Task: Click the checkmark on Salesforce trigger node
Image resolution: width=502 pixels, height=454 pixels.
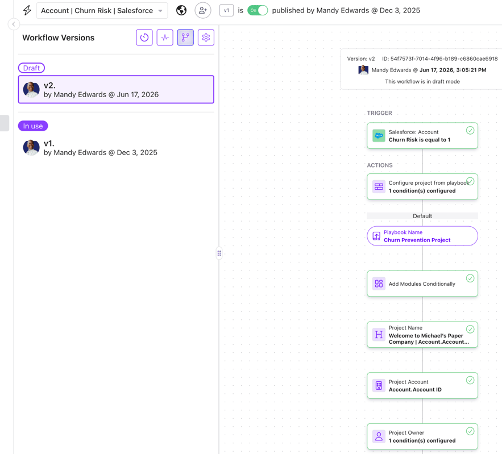Action: pyautogui.click(x=470, y=130)
